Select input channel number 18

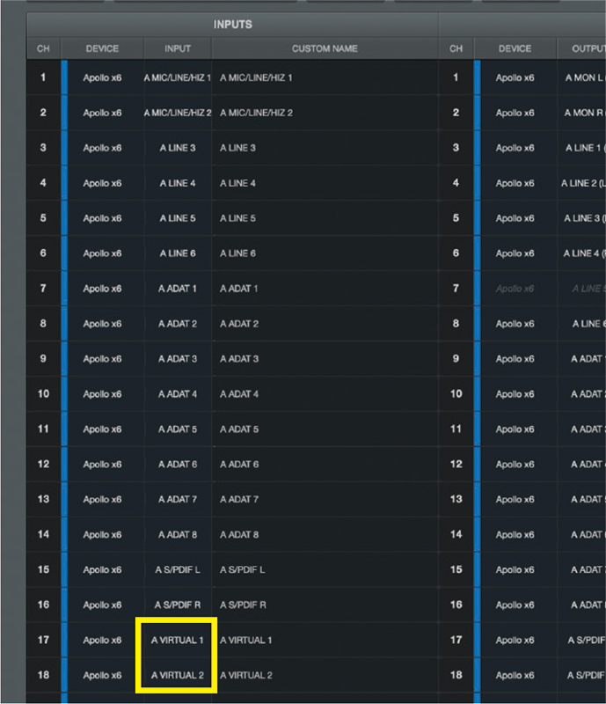44,675
